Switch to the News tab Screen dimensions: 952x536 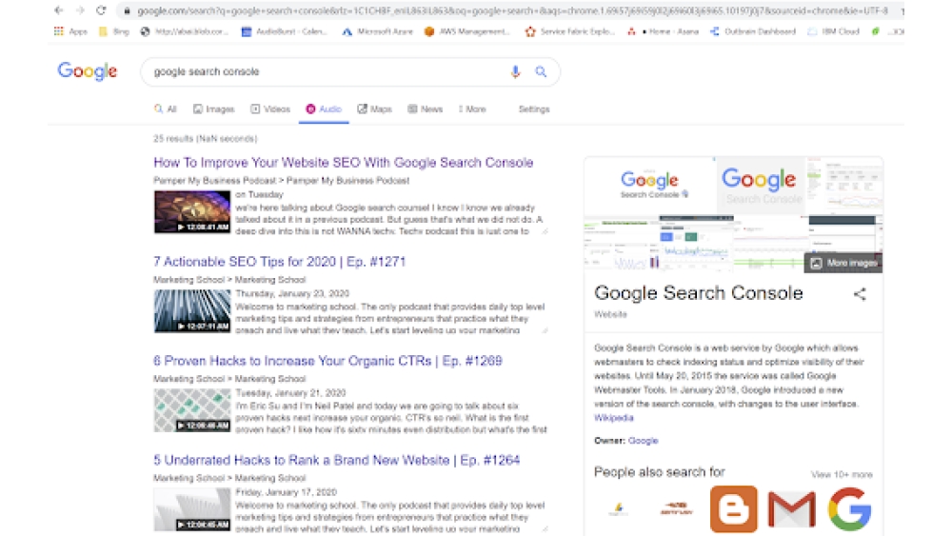point(425,109)
